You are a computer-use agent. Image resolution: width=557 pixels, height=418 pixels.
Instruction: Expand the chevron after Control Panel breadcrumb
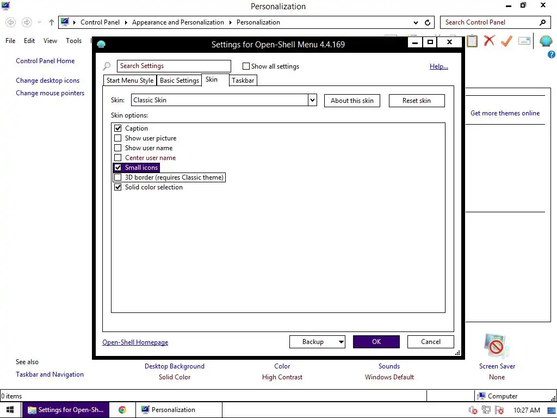coord(126,22)
